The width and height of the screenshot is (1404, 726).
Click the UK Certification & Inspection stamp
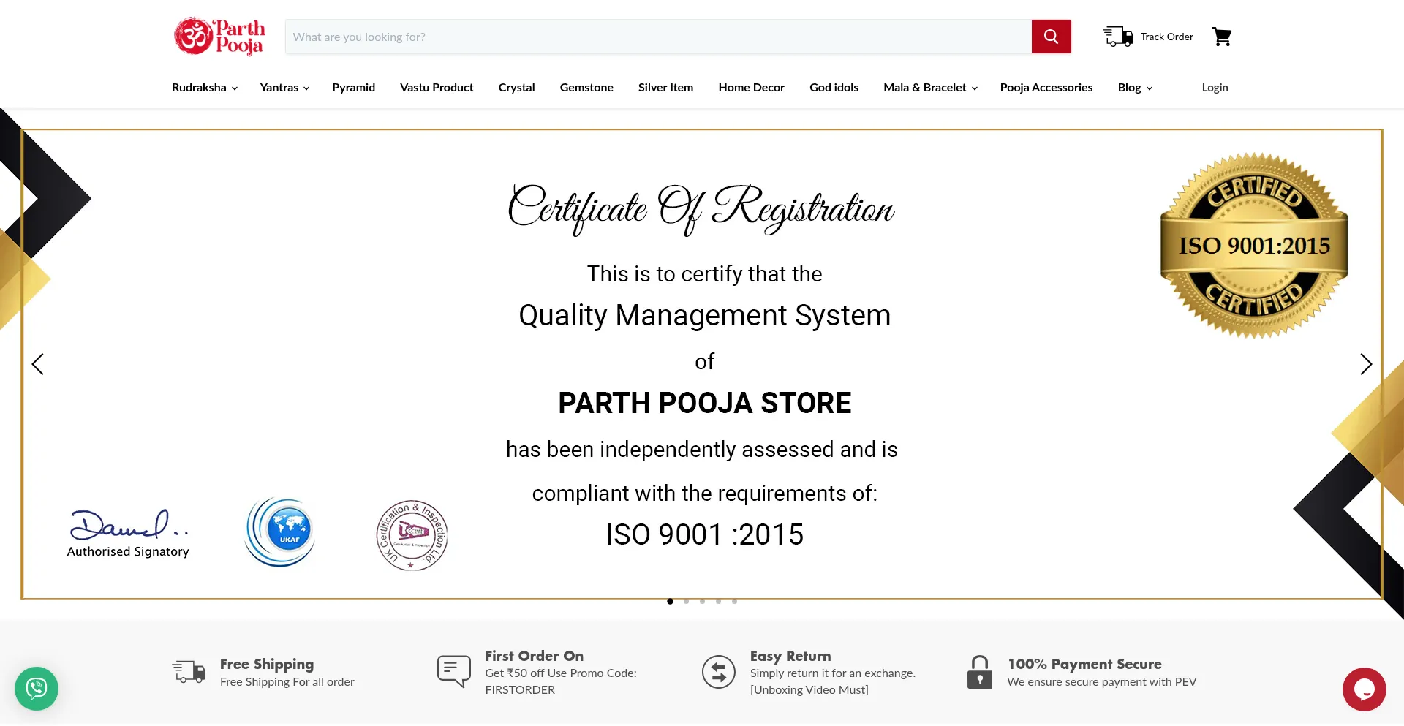pyautogui.click(x=412, y=535)
